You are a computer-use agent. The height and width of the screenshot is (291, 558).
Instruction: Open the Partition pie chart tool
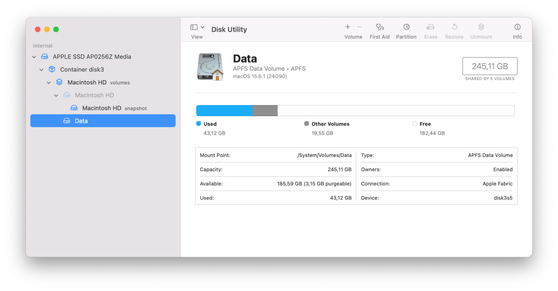(x=406, y=27)
